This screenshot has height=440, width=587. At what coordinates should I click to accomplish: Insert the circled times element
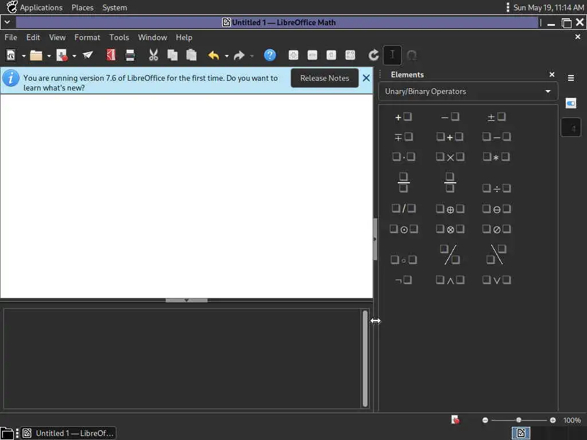[x=450, y=229]
